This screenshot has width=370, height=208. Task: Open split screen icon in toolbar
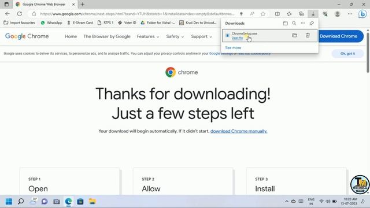point(277,14)
